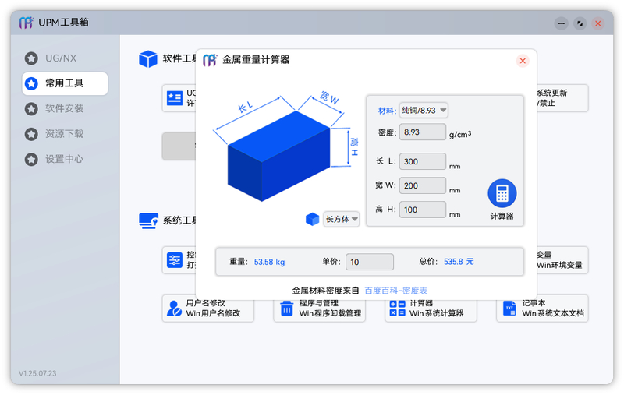
Task: Click the star icon beside 软件安装
Action: click(x=31, y=109)
